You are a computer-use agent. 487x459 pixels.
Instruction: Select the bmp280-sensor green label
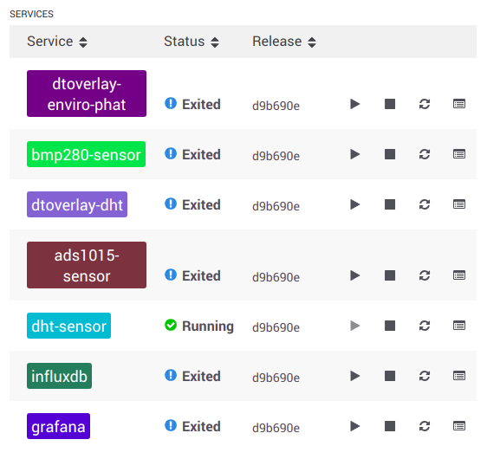coord(86,154)
